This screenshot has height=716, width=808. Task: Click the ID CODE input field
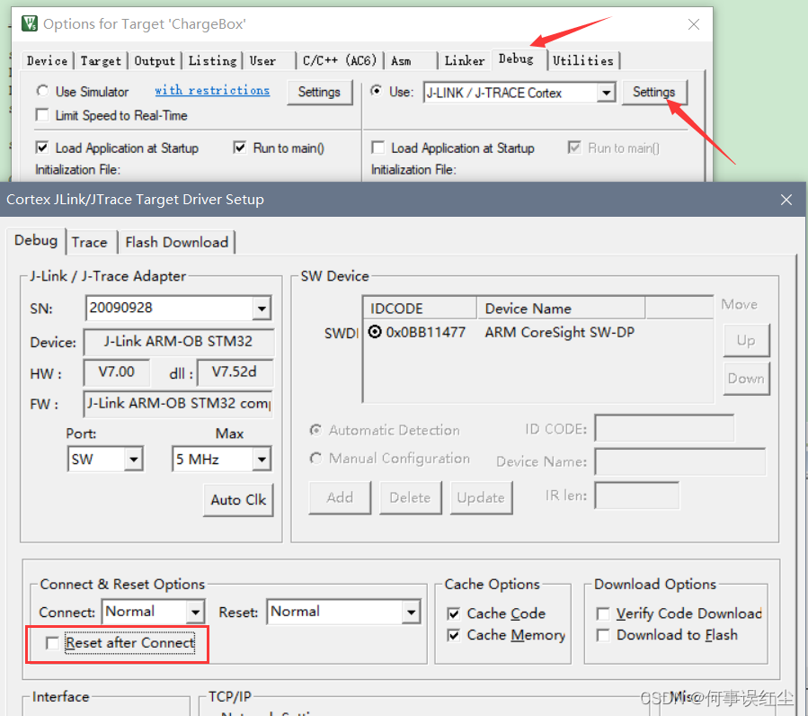[664, 427]
